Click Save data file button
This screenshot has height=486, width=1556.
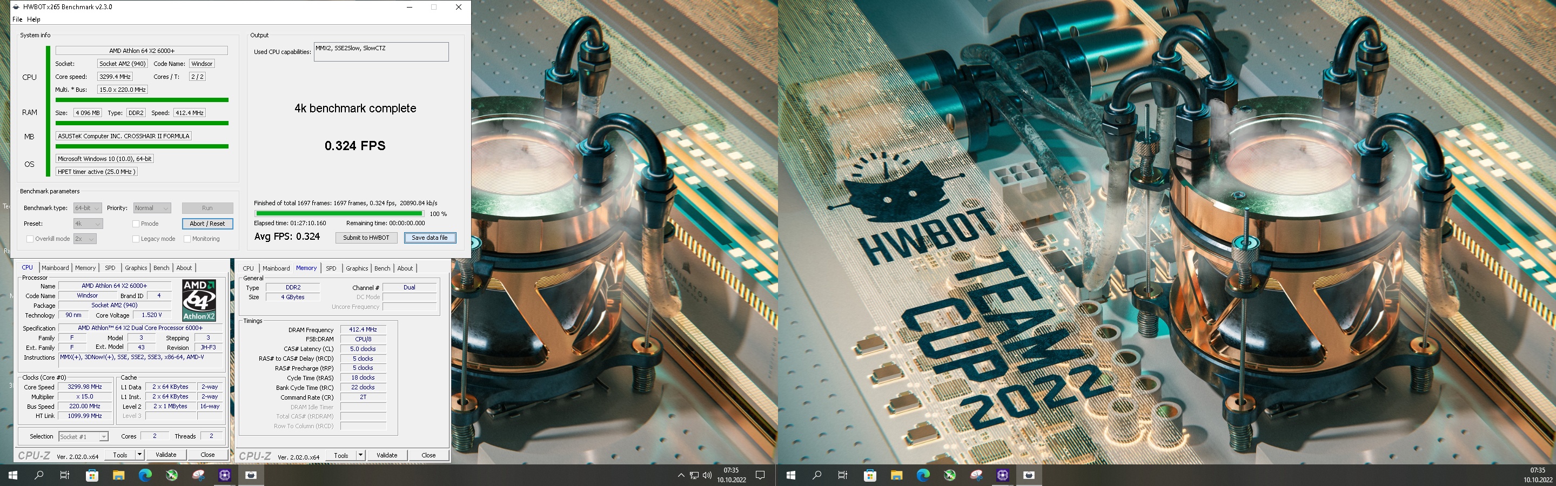point(430,238)
